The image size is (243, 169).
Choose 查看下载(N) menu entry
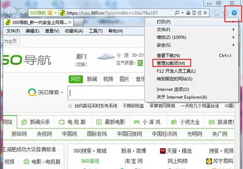click(x=192, y=55)
